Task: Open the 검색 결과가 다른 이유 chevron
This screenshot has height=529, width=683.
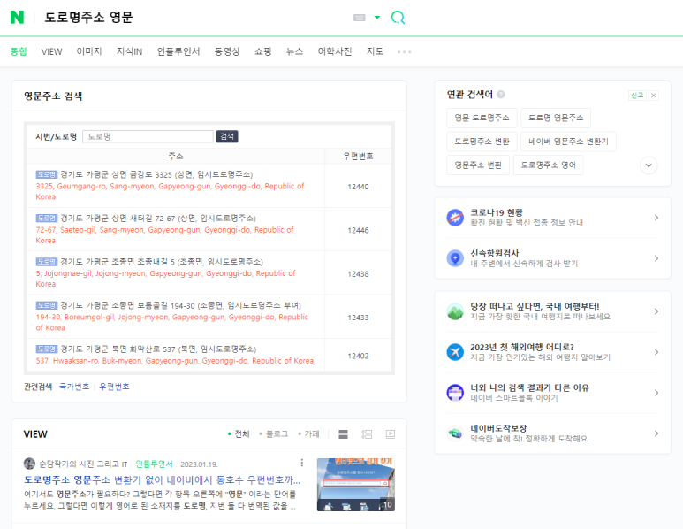Action: pos(656,393)
